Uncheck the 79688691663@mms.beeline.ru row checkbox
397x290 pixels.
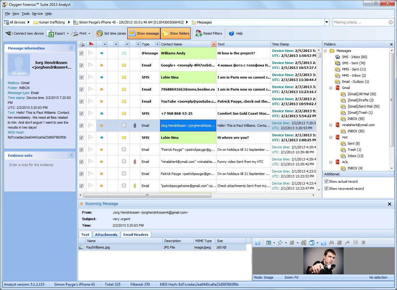[81, 89]
